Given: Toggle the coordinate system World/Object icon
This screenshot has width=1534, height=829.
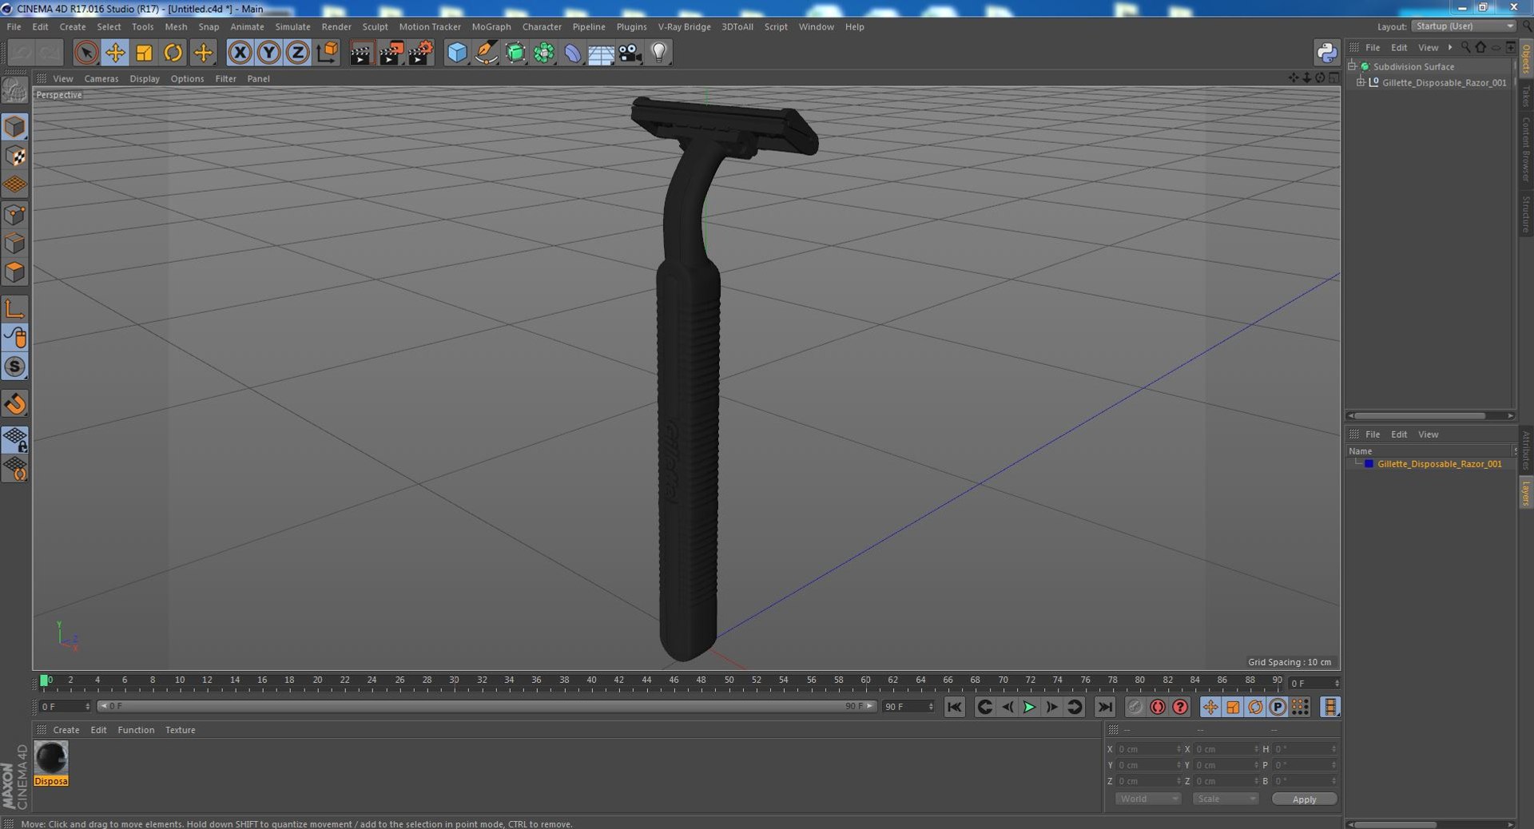Looking at the screenshot, I should point(327,53).
